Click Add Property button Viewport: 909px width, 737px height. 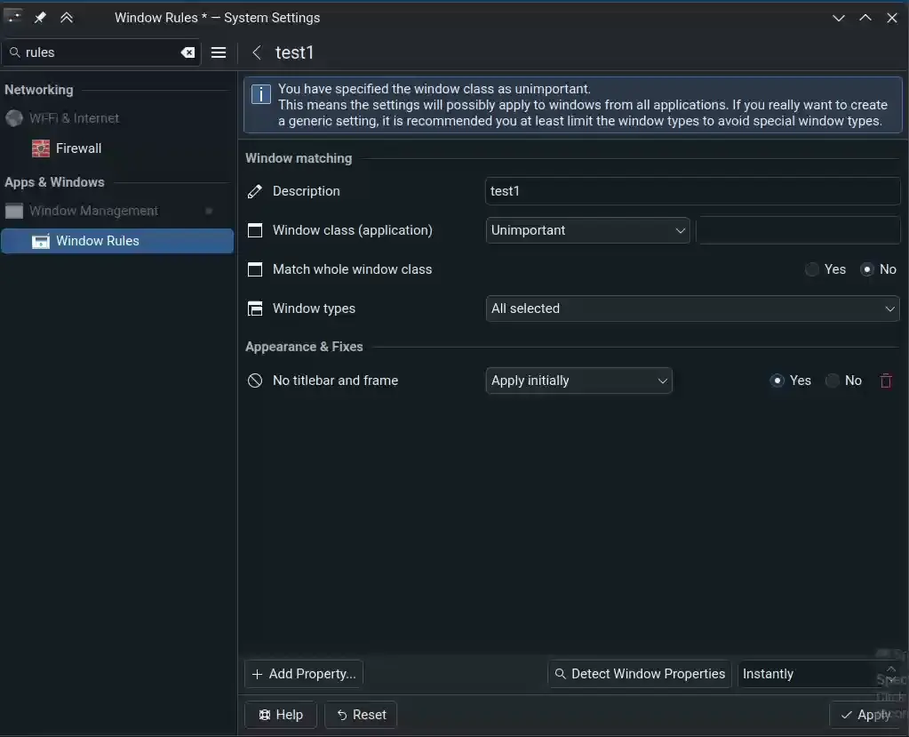[x=304, y=674]
